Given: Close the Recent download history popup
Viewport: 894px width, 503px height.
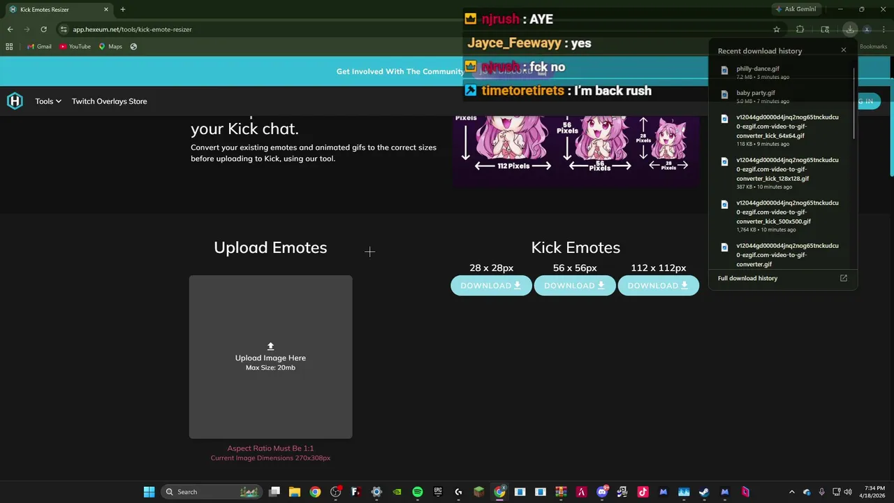Looking at the screenshot, I should pos(843,50).
